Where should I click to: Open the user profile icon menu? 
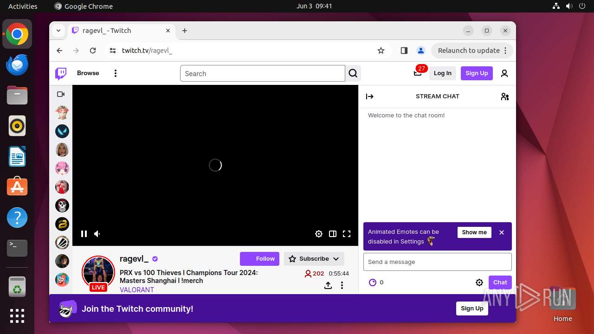tap(504, 73)
